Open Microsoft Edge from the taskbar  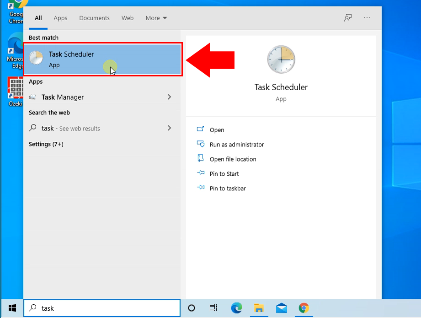tap(236, 308)
